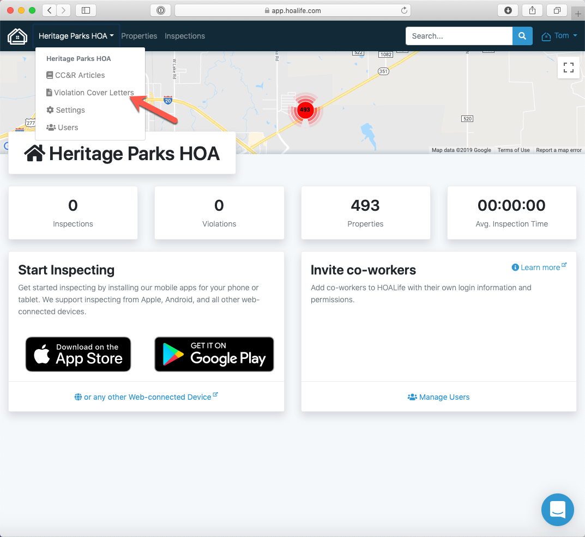Screen dimensions: 585x537
Task: Reload the page
Action: pyautogui.click(x=404, y=10)
